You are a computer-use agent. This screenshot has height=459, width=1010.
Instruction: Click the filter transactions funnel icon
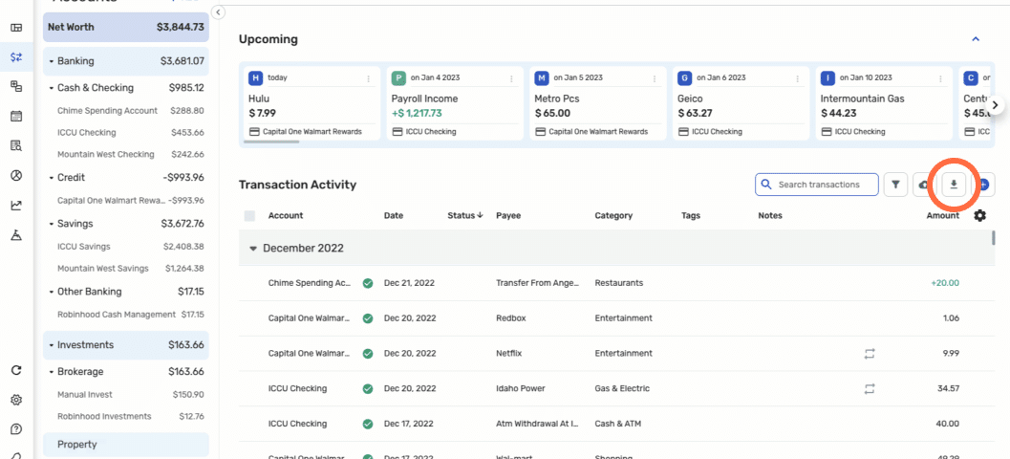pos(895,185)
